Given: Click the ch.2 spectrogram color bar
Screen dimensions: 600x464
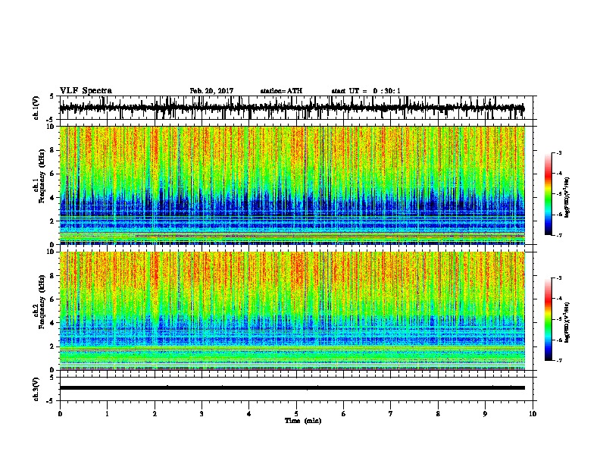Looking at the screenshot, I should coord(548,319).
